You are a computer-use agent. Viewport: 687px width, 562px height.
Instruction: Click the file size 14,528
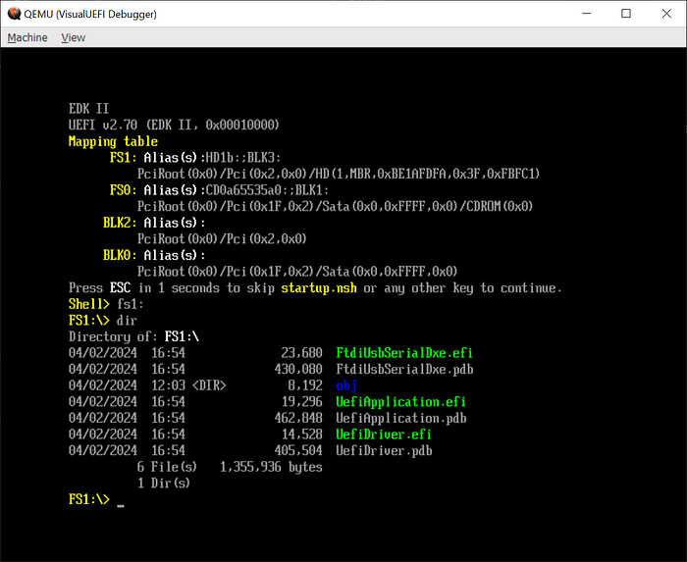(302, 434)
